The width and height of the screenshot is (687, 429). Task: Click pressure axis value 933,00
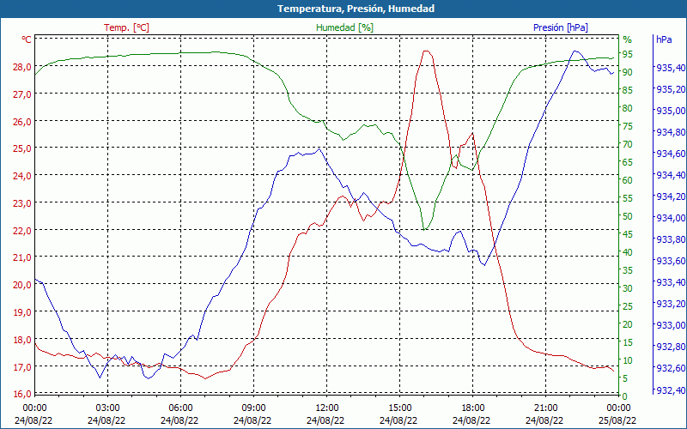pyautogui.click(x=671, y=325)
